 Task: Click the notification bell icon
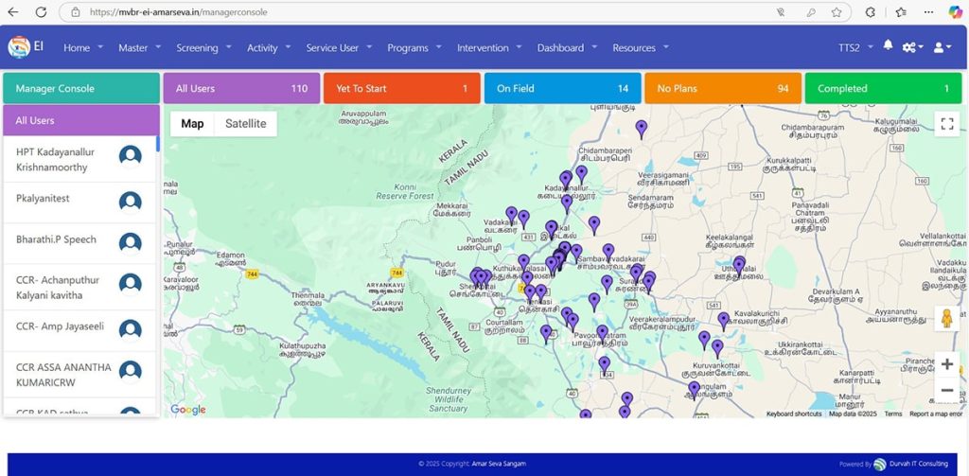(x=888, y=46)
